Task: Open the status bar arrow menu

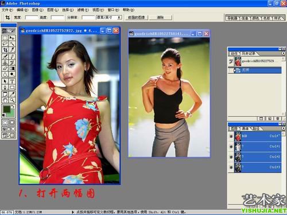Action: pos(73,212)
